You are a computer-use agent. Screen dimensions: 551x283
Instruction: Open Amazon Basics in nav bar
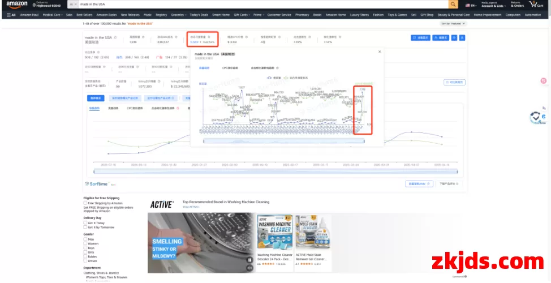tap(106, 15)
